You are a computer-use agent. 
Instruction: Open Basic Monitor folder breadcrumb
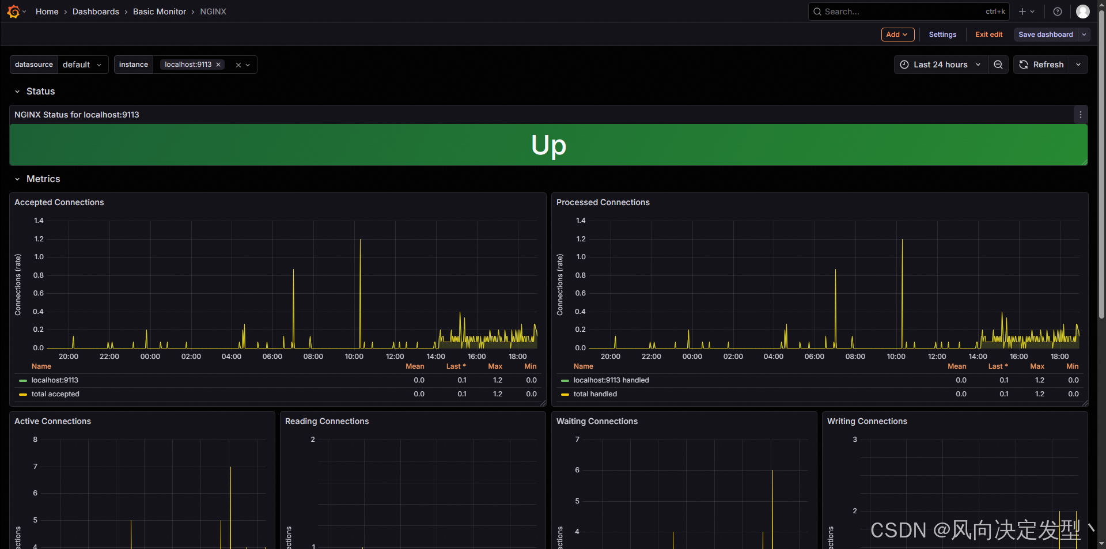[x=160, y=12]
